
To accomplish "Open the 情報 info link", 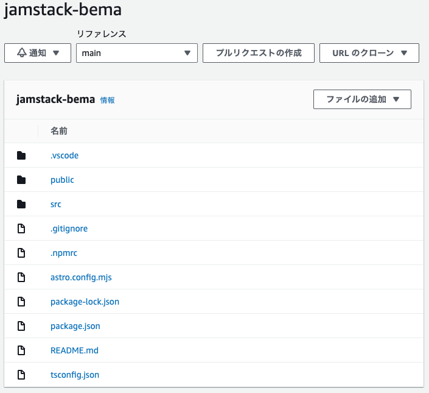I will [x=107, y=100].
